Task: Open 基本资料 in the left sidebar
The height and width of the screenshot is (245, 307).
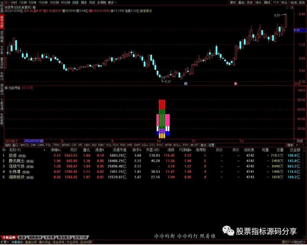Action: [x=2, y=63]
